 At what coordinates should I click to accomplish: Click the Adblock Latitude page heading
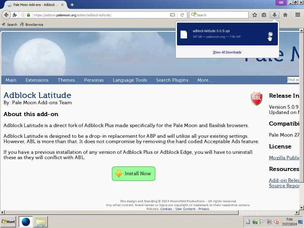tap(37, 95)
